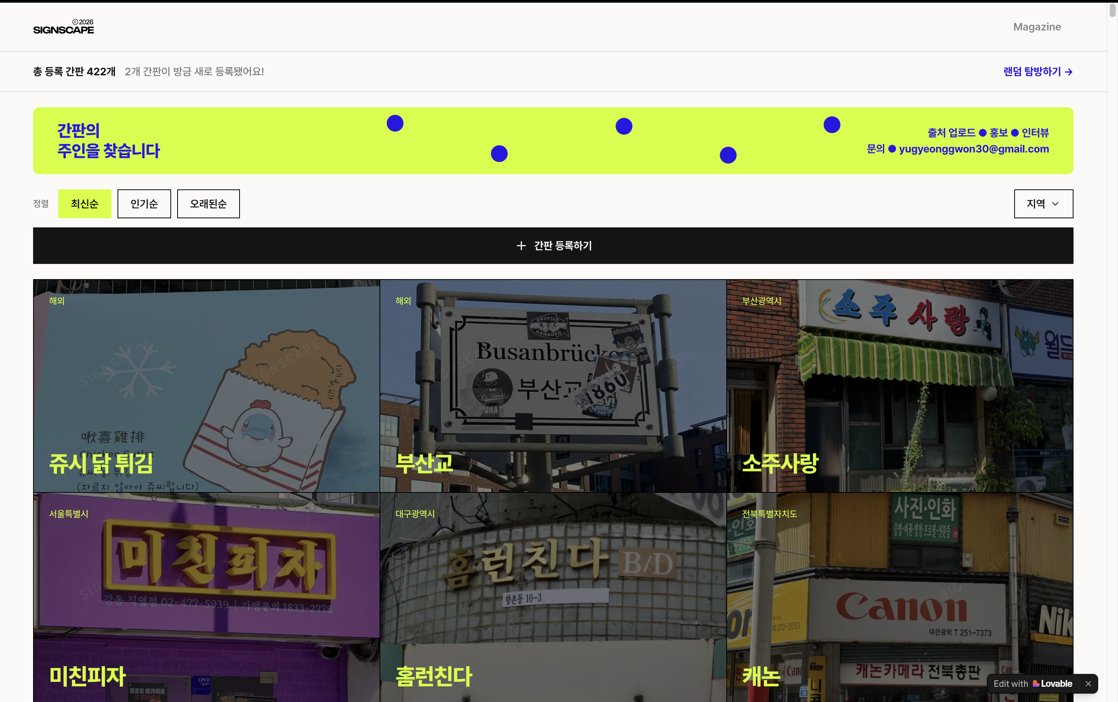Click the 해외 tag on 쥬시 닭 튀김 card

click(x=57, y=301)
